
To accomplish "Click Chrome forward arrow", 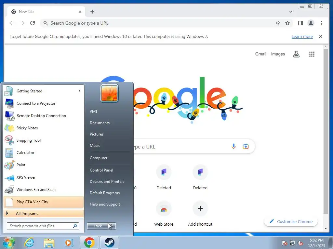I will click(x=22, y=23).
